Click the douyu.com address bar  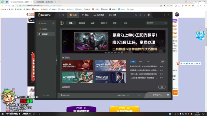point(87,5)
